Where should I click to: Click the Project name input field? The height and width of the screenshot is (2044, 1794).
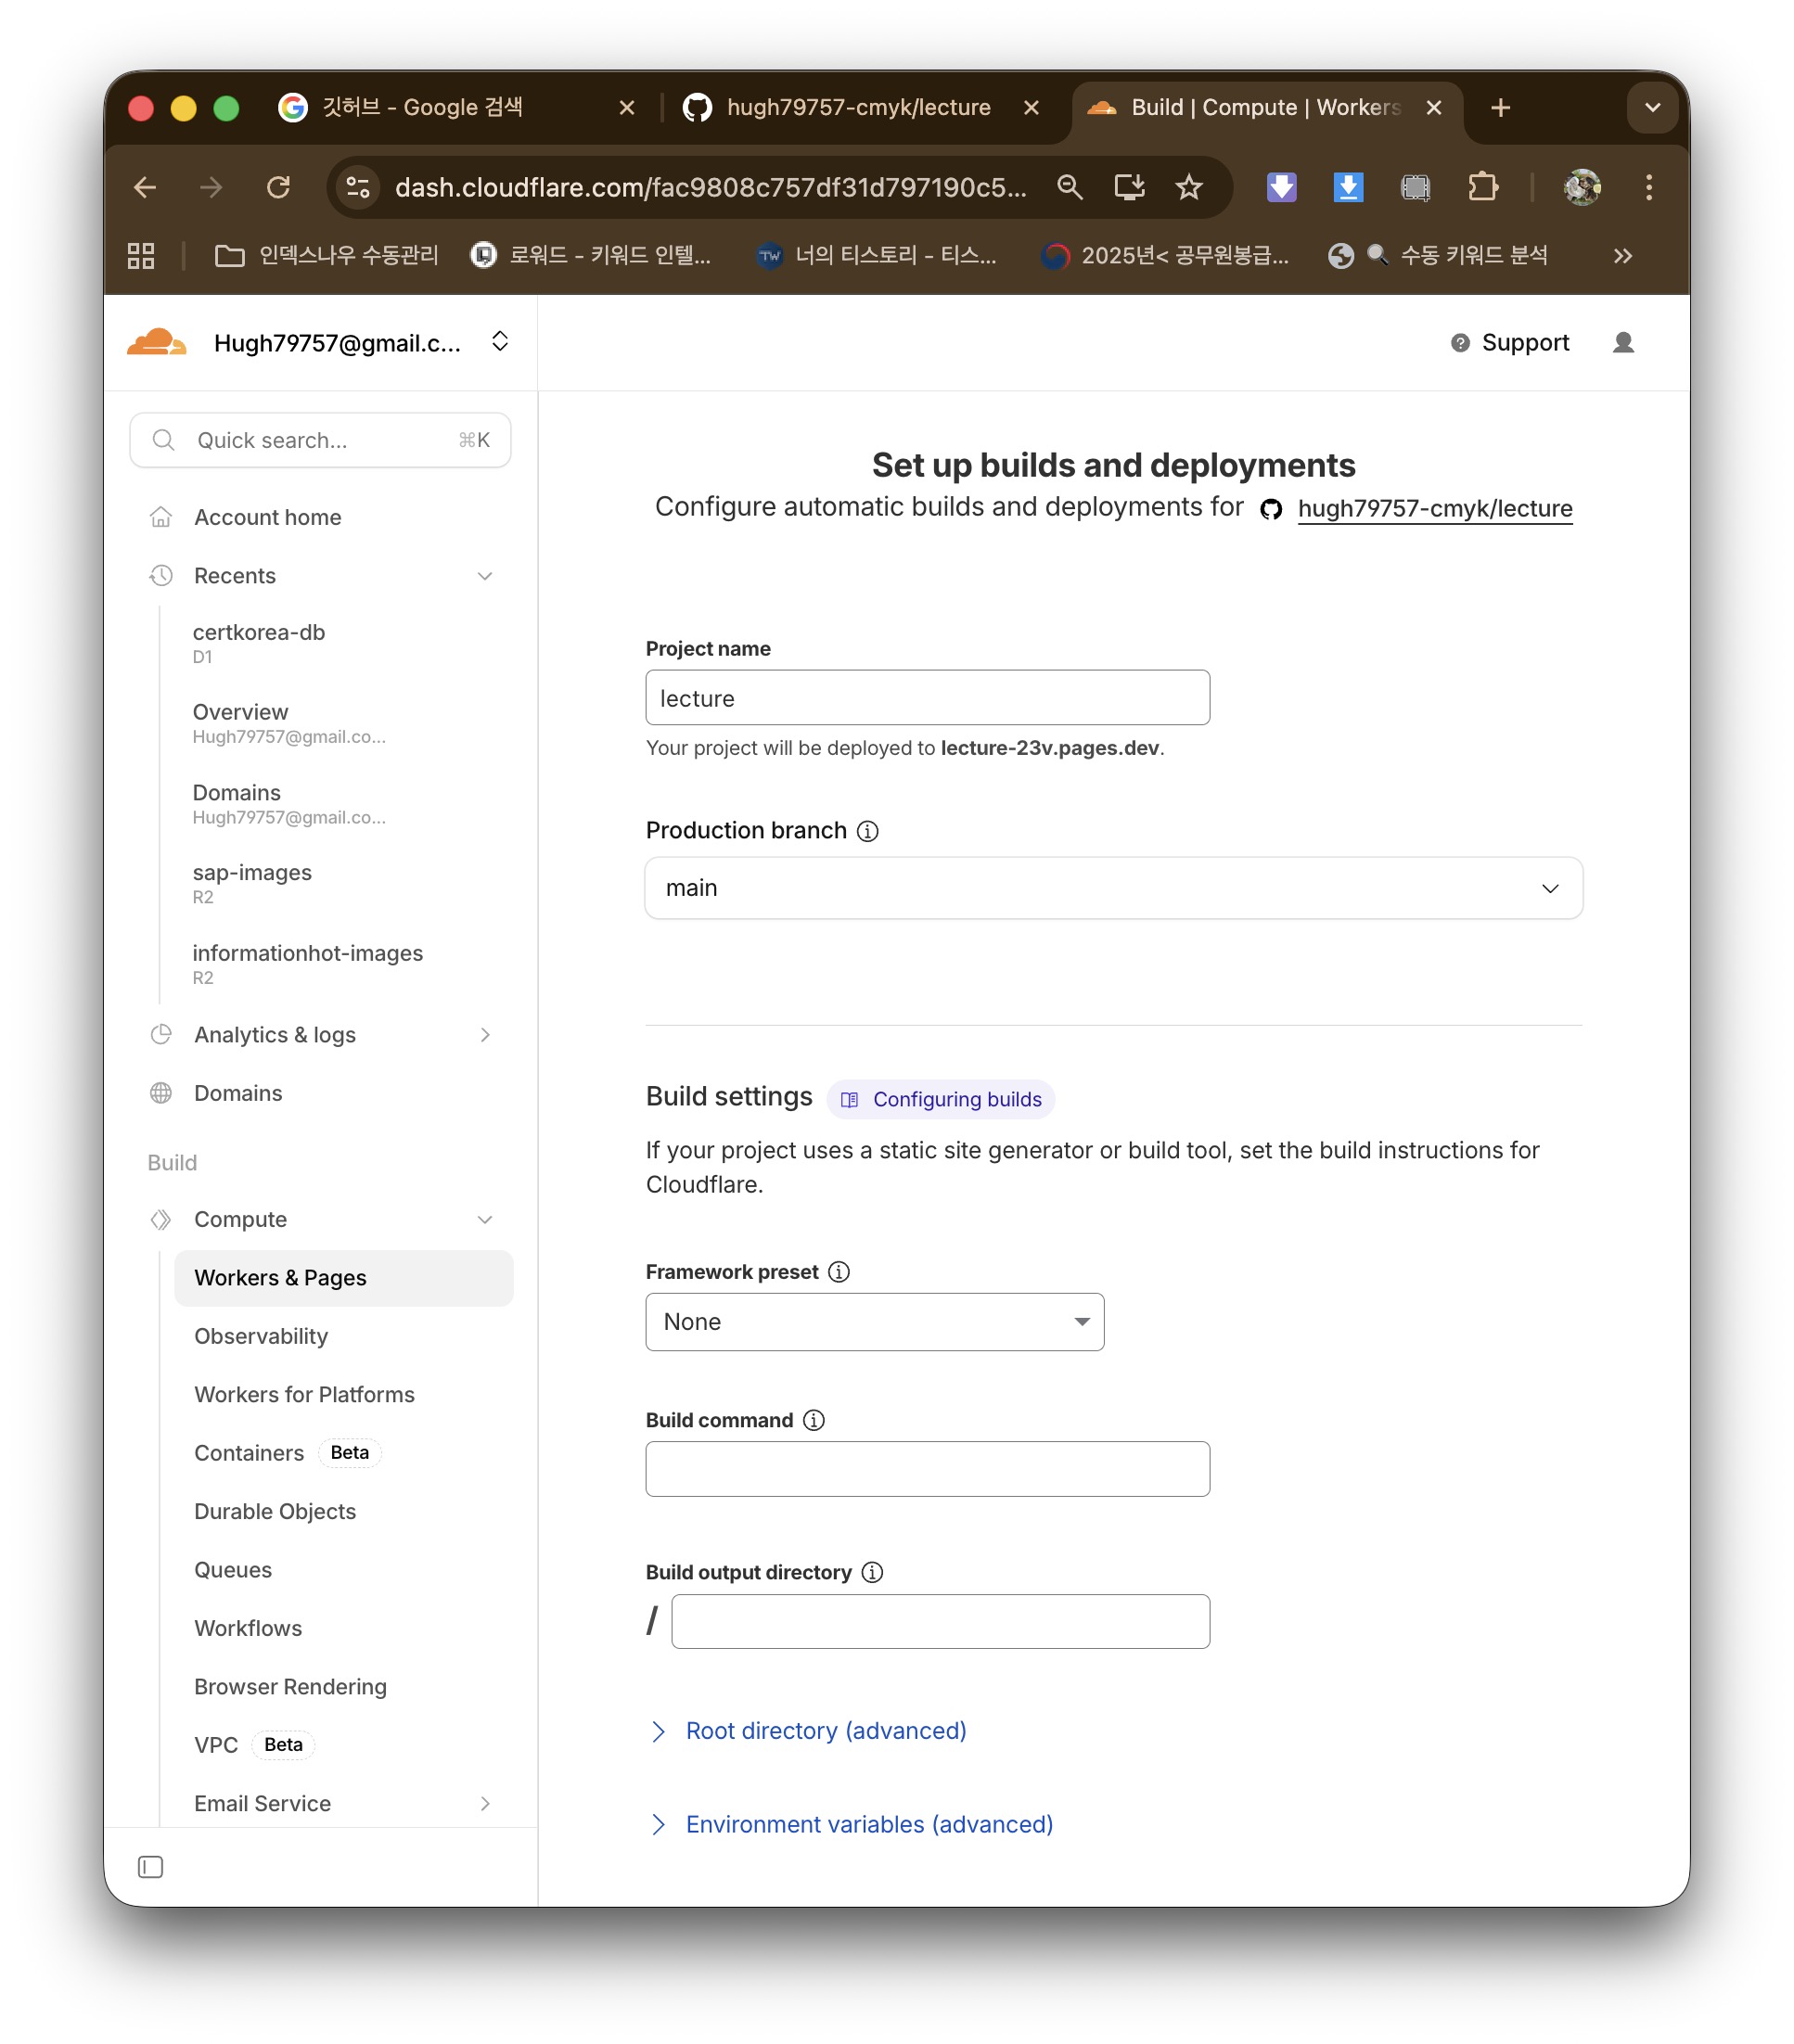(927, 698)
